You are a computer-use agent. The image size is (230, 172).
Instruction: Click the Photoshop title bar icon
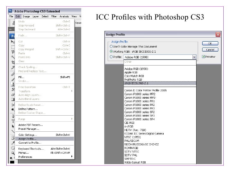10,11
